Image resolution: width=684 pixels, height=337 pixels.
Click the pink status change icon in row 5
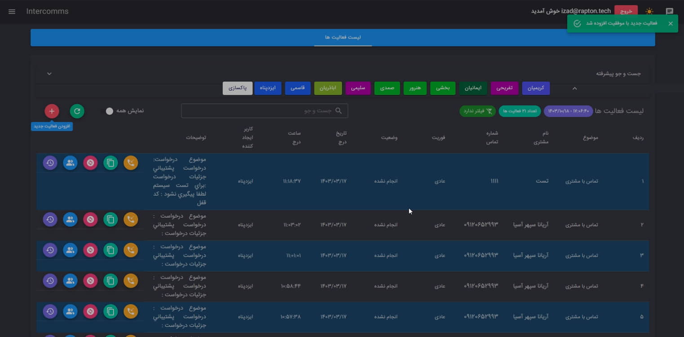click(x=90, y=311)
